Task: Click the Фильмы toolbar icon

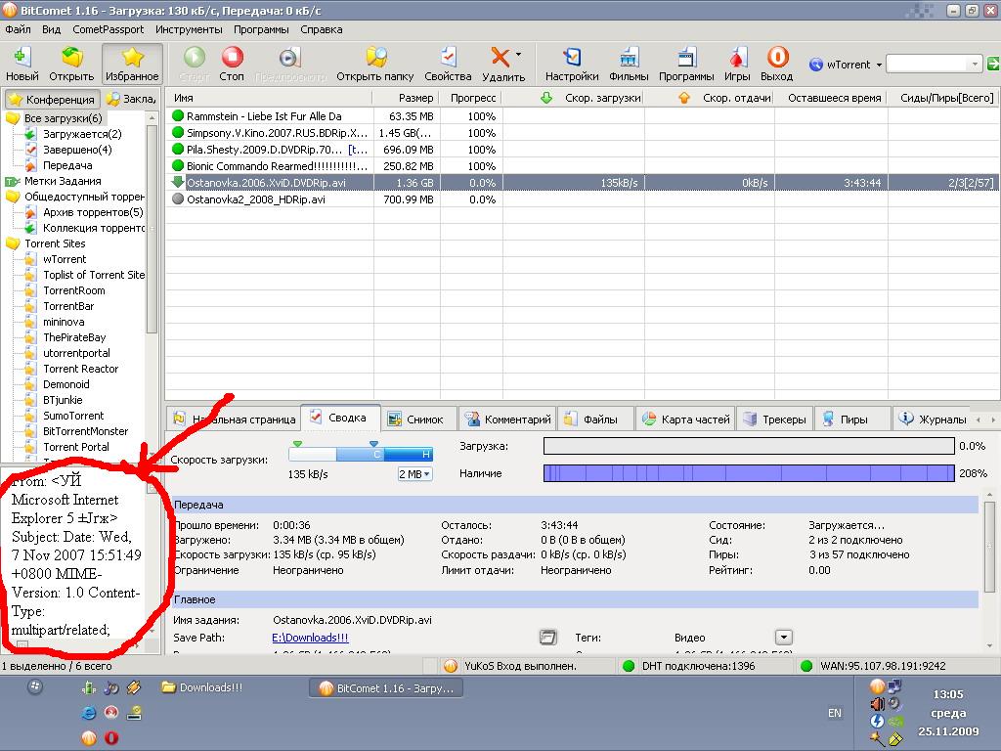Action: click(x=629, y=64)
